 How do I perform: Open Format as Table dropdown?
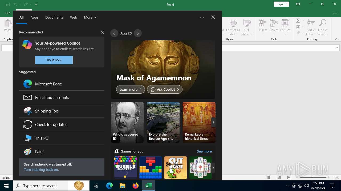pos(233,27)
